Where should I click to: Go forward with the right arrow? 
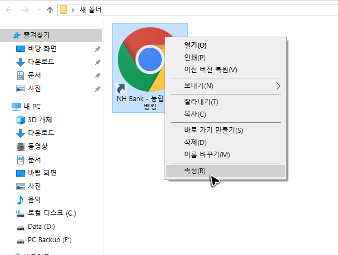click(25, 10)
